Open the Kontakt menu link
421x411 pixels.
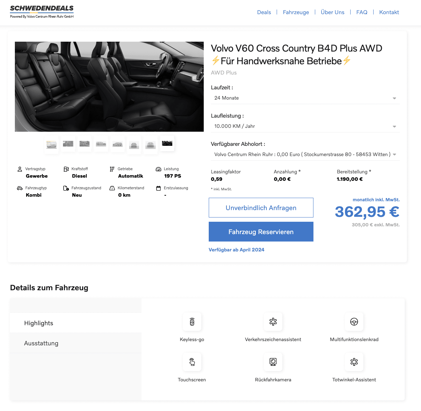(389, 12)
